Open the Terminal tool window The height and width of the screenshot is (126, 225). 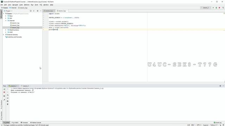(24, 122)
